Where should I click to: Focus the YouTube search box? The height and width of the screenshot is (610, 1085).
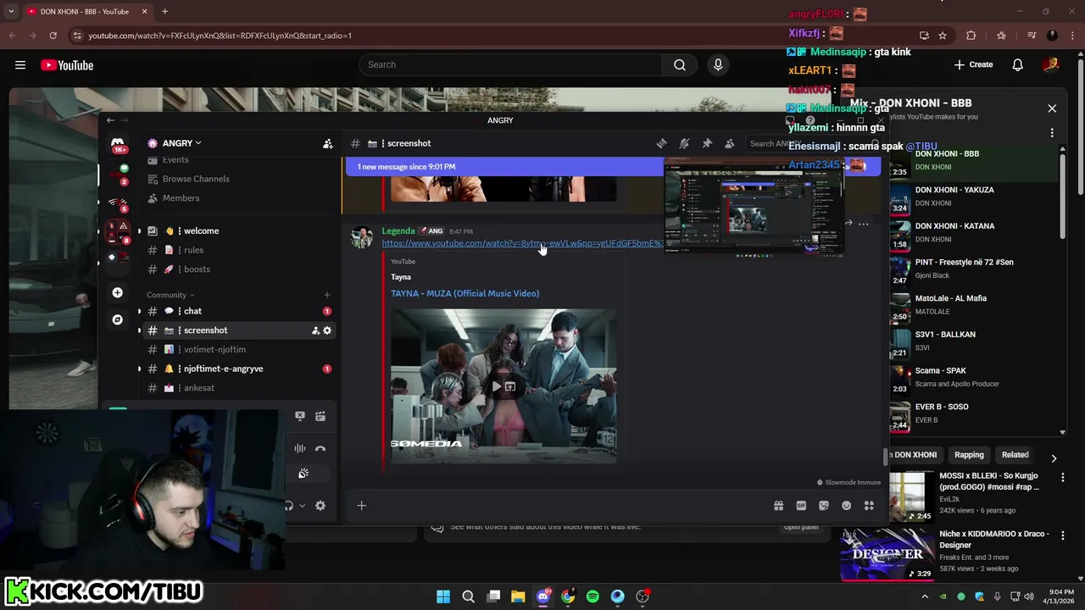click(511, 65)
